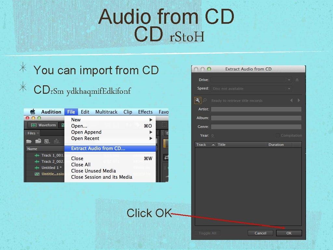Open the Edit menu
The width and height of the screenshot is (333, 250).
click(85, 112)
